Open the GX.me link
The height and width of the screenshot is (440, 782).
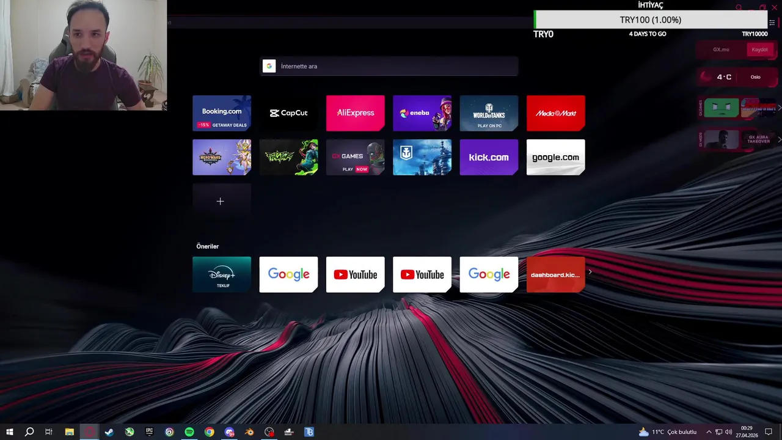tap(721, 50)
